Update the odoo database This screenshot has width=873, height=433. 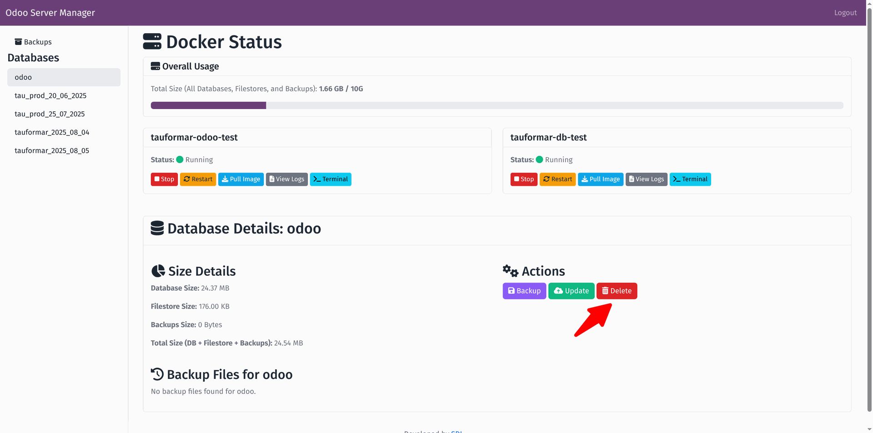click(x=571, y=291)
